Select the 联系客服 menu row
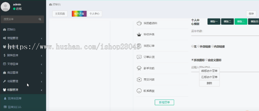 [x=162, y=91]
